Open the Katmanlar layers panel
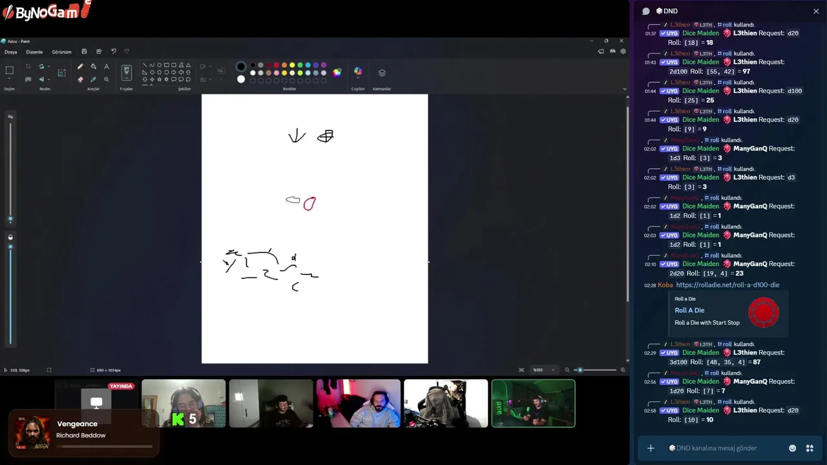 point(382,73)
